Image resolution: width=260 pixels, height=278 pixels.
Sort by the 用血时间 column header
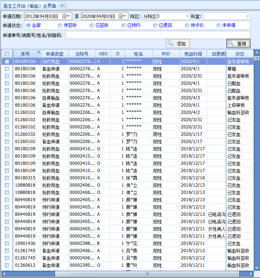coord(193,54)
